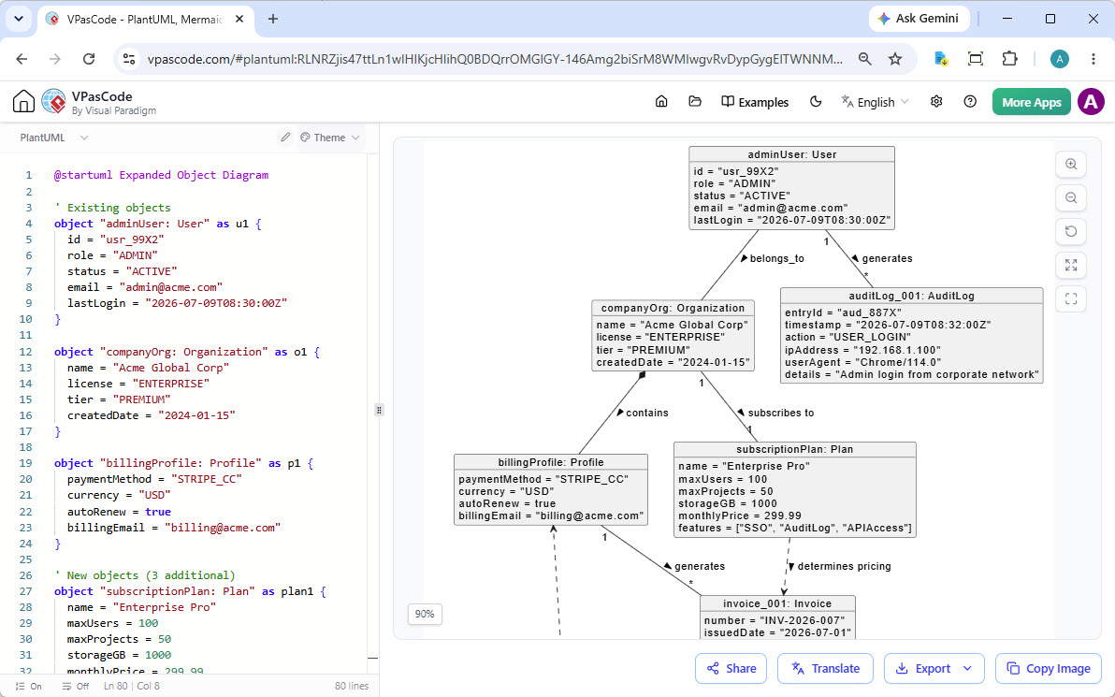
Task: Click code line 4 object adminUser
Action: tap(158, 224)
